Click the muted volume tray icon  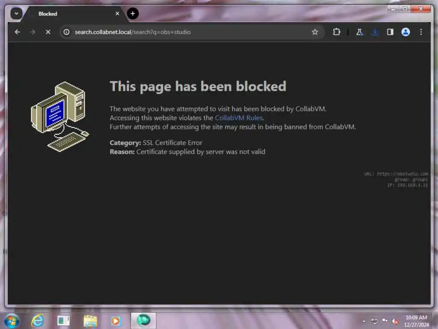395,321
